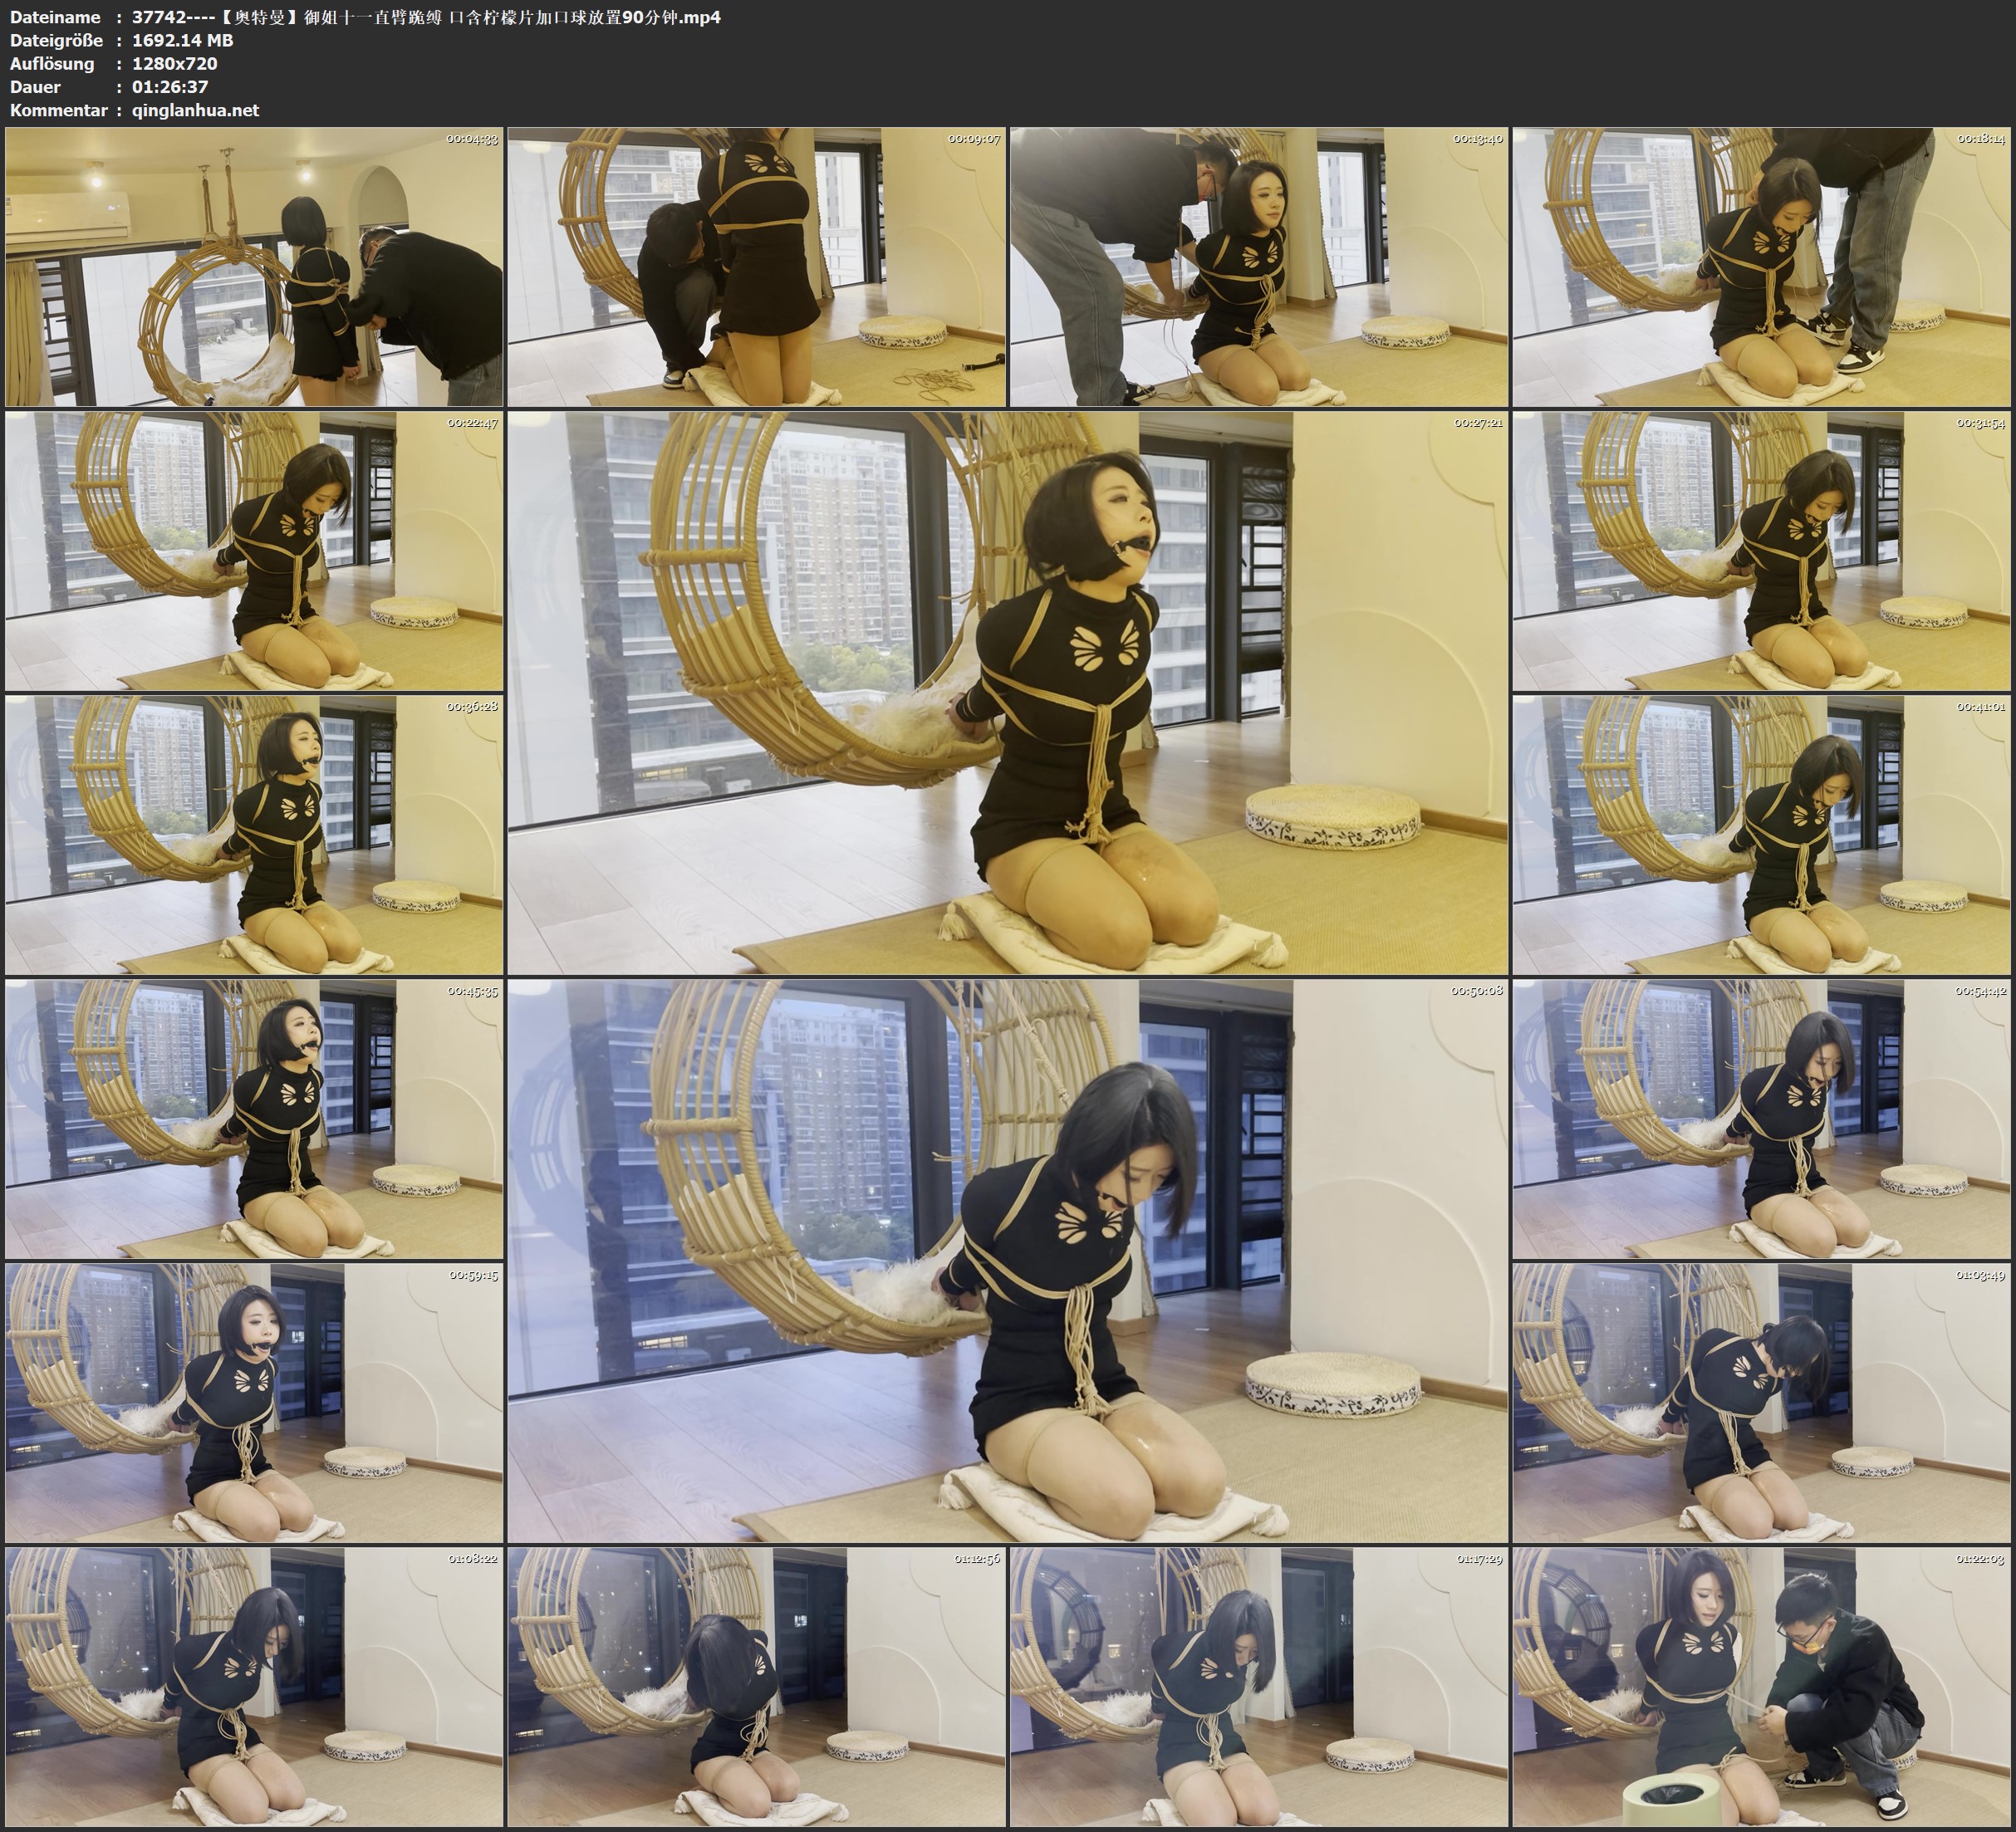Click the thumbnail timestamped 00:04:33
2016x1832 pixels.
pos(254,267)
